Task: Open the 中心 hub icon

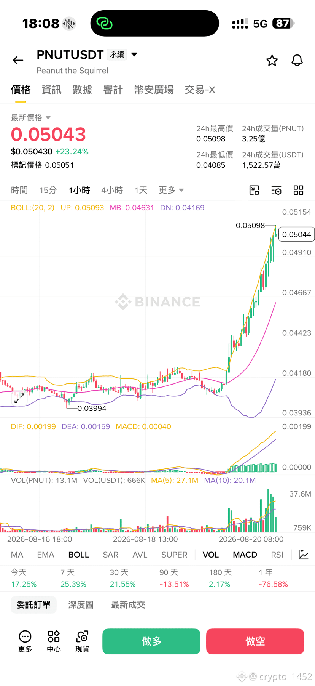Action: [54, 641]
